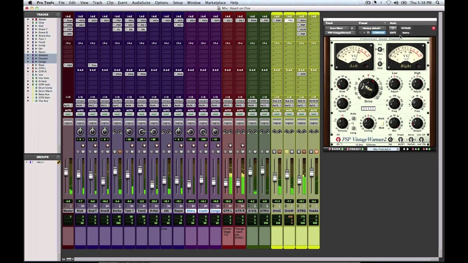The width and height of the screenshot is (468, 263).
Task: Click the Kick channel pan knob
Action: click(80, 132)
